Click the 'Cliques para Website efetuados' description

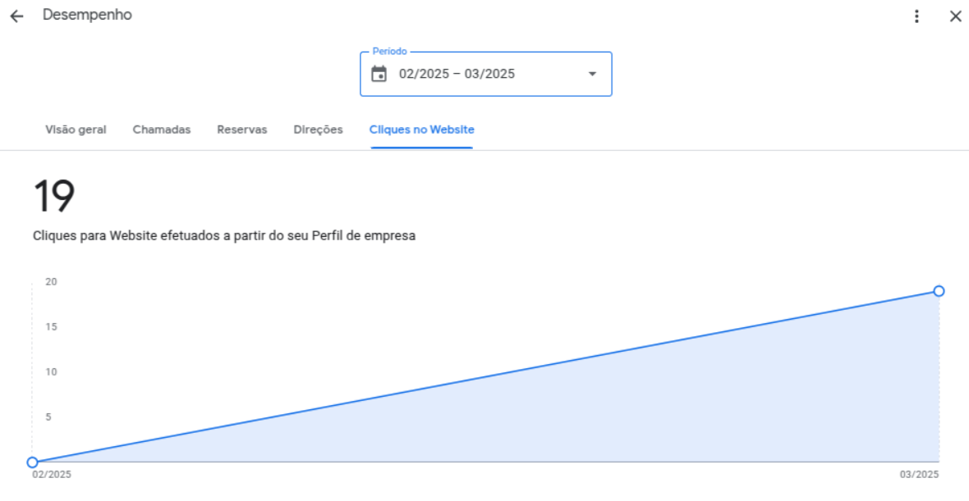pyautogui.click(x=224, y=236)
